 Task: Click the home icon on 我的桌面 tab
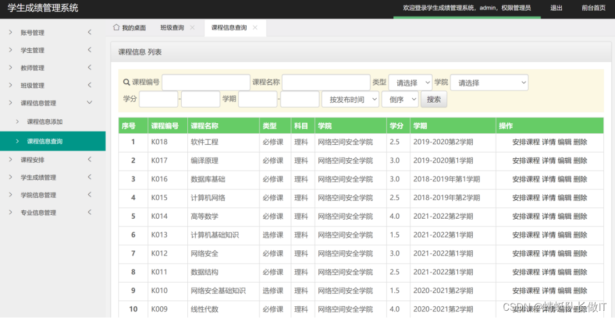pos(116,27)
